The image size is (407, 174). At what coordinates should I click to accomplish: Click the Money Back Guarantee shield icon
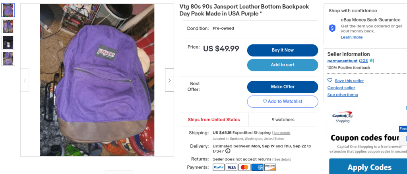coord(332,28)
